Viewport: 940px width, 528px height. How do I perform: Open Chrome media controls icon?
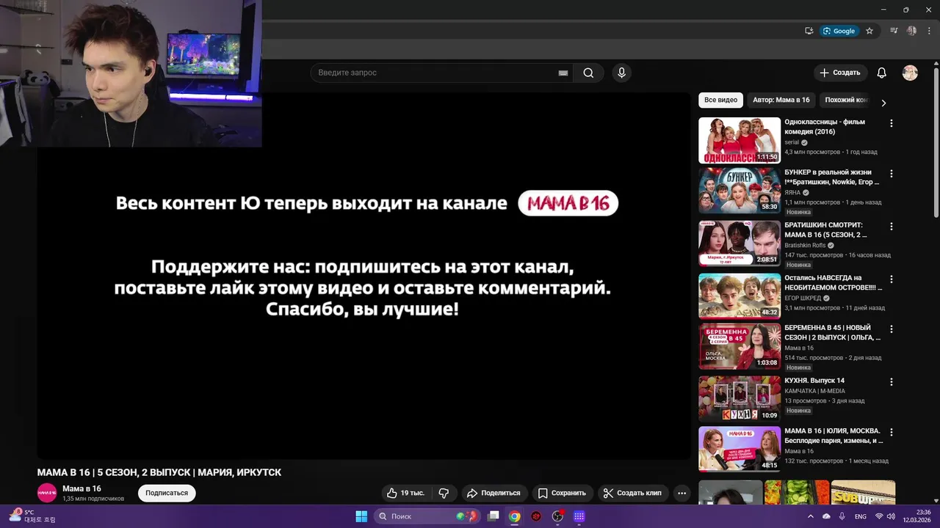tap(894, 31)
